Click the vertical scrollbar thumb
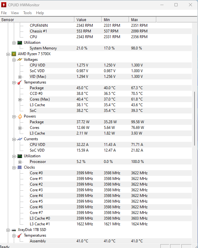The height and width of the screenshot is (248, 198). [x=195, y=118]
